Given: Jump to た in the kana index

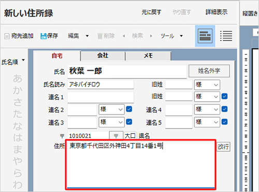Looking at the screenshot, I should click(x=18, y=114).
